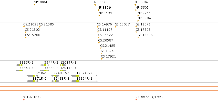Click the GS:21485 label

pyautogui.click(x=108, y=46)
